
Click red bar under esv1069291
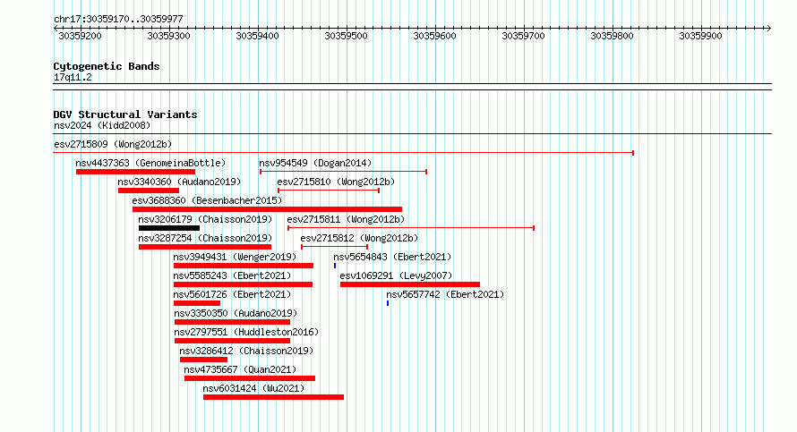point(410,284)
